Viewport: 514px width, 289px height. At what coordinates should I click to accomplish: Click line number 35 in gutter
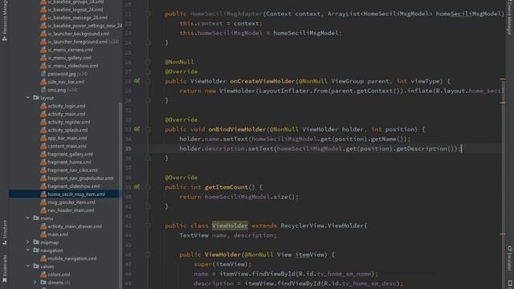(x=128, y=149)
